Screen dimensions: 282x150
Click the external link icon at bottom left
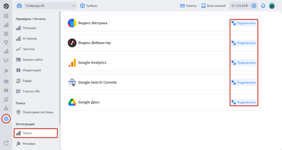(x=6, y=143)
